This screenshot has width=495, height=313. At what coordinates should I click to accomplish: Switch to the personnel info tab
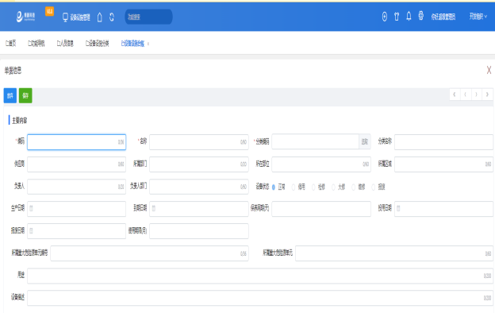click(65, 44)
